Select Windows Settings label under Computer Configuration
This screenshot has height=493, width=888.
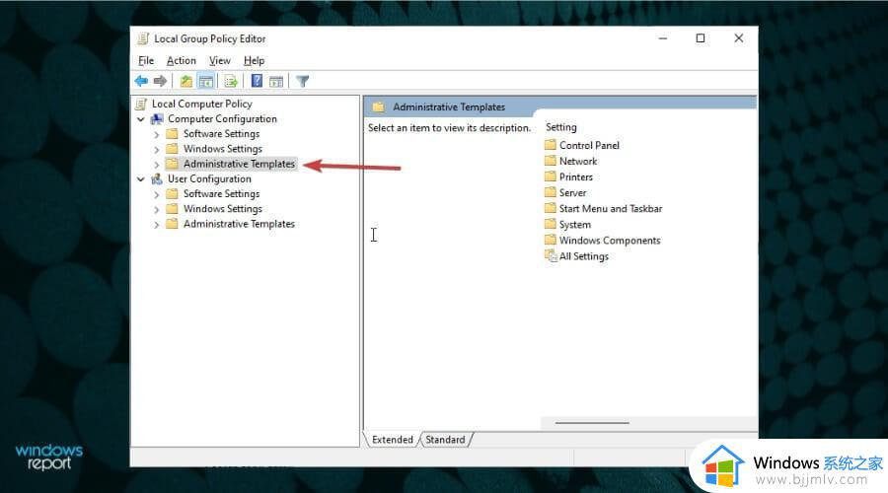tap(223, 149)
